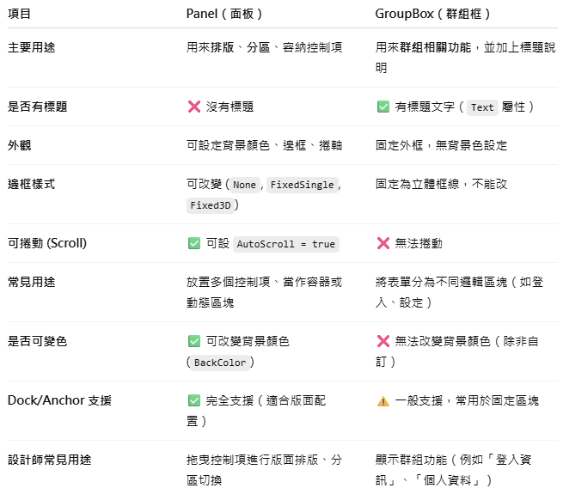Click the 可捲動 (Scroll) row label
Screen dimensions: 563x494
click(x=47, y=243)
